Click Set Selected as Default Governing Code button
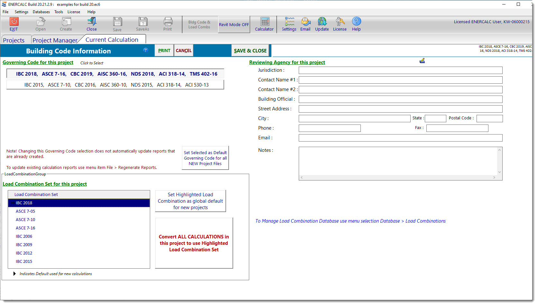Screen dimensions: 537x305 pyautogui.click(x=205, y=158)
